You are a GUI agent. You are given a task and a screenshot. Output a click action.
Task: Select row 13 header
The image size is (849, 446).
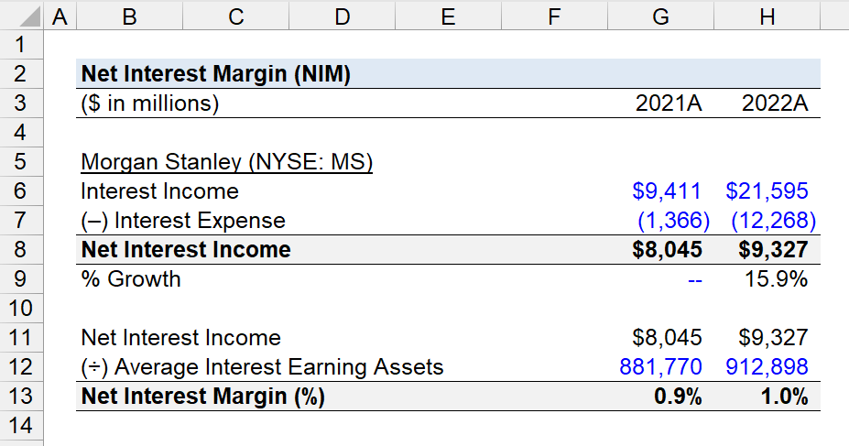pos(21,397)
